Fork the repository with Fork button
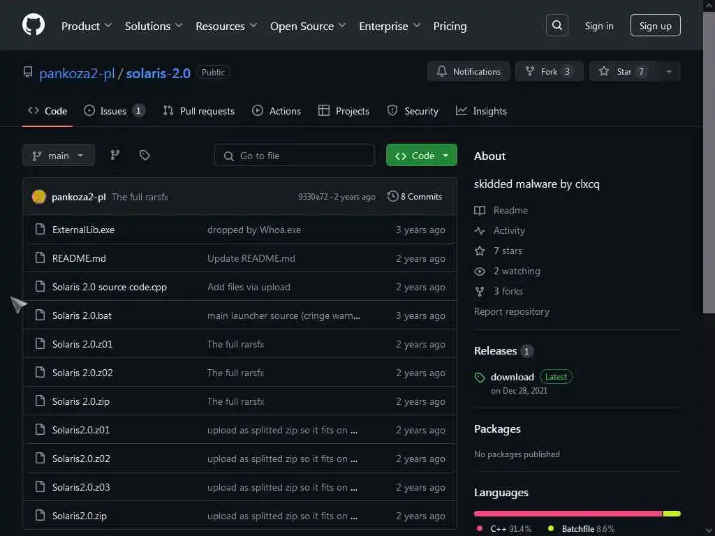 click(x=549, y=72)
